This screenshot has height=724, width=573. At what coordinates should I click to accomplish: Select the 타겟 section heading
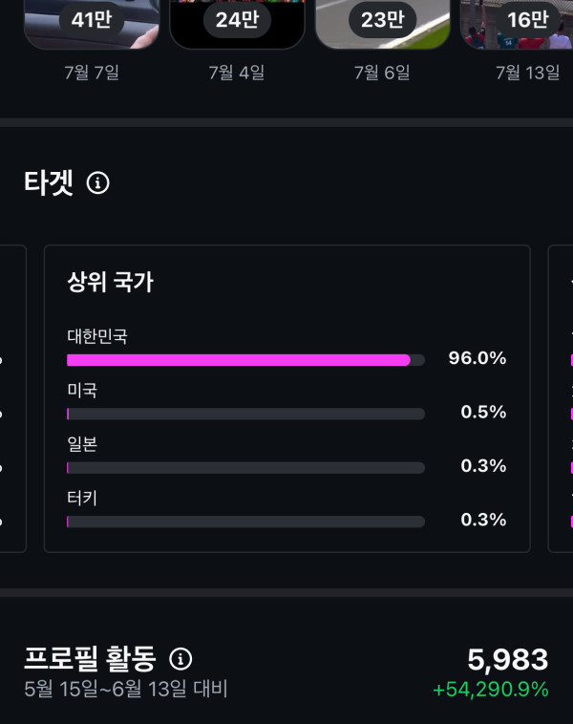tap(49, 182)
